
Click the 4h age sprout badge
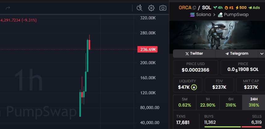point(218,8)
